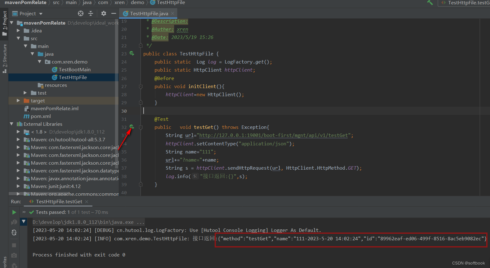Click the testGet URL link in code

pyautogui.click(x=273, y=135)
